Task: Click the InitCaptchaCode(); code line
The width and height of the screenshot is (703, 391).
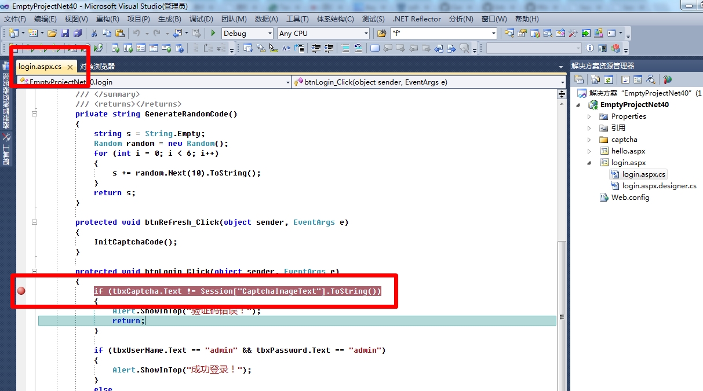Action: pyautogui.click(x=136, y=242)
